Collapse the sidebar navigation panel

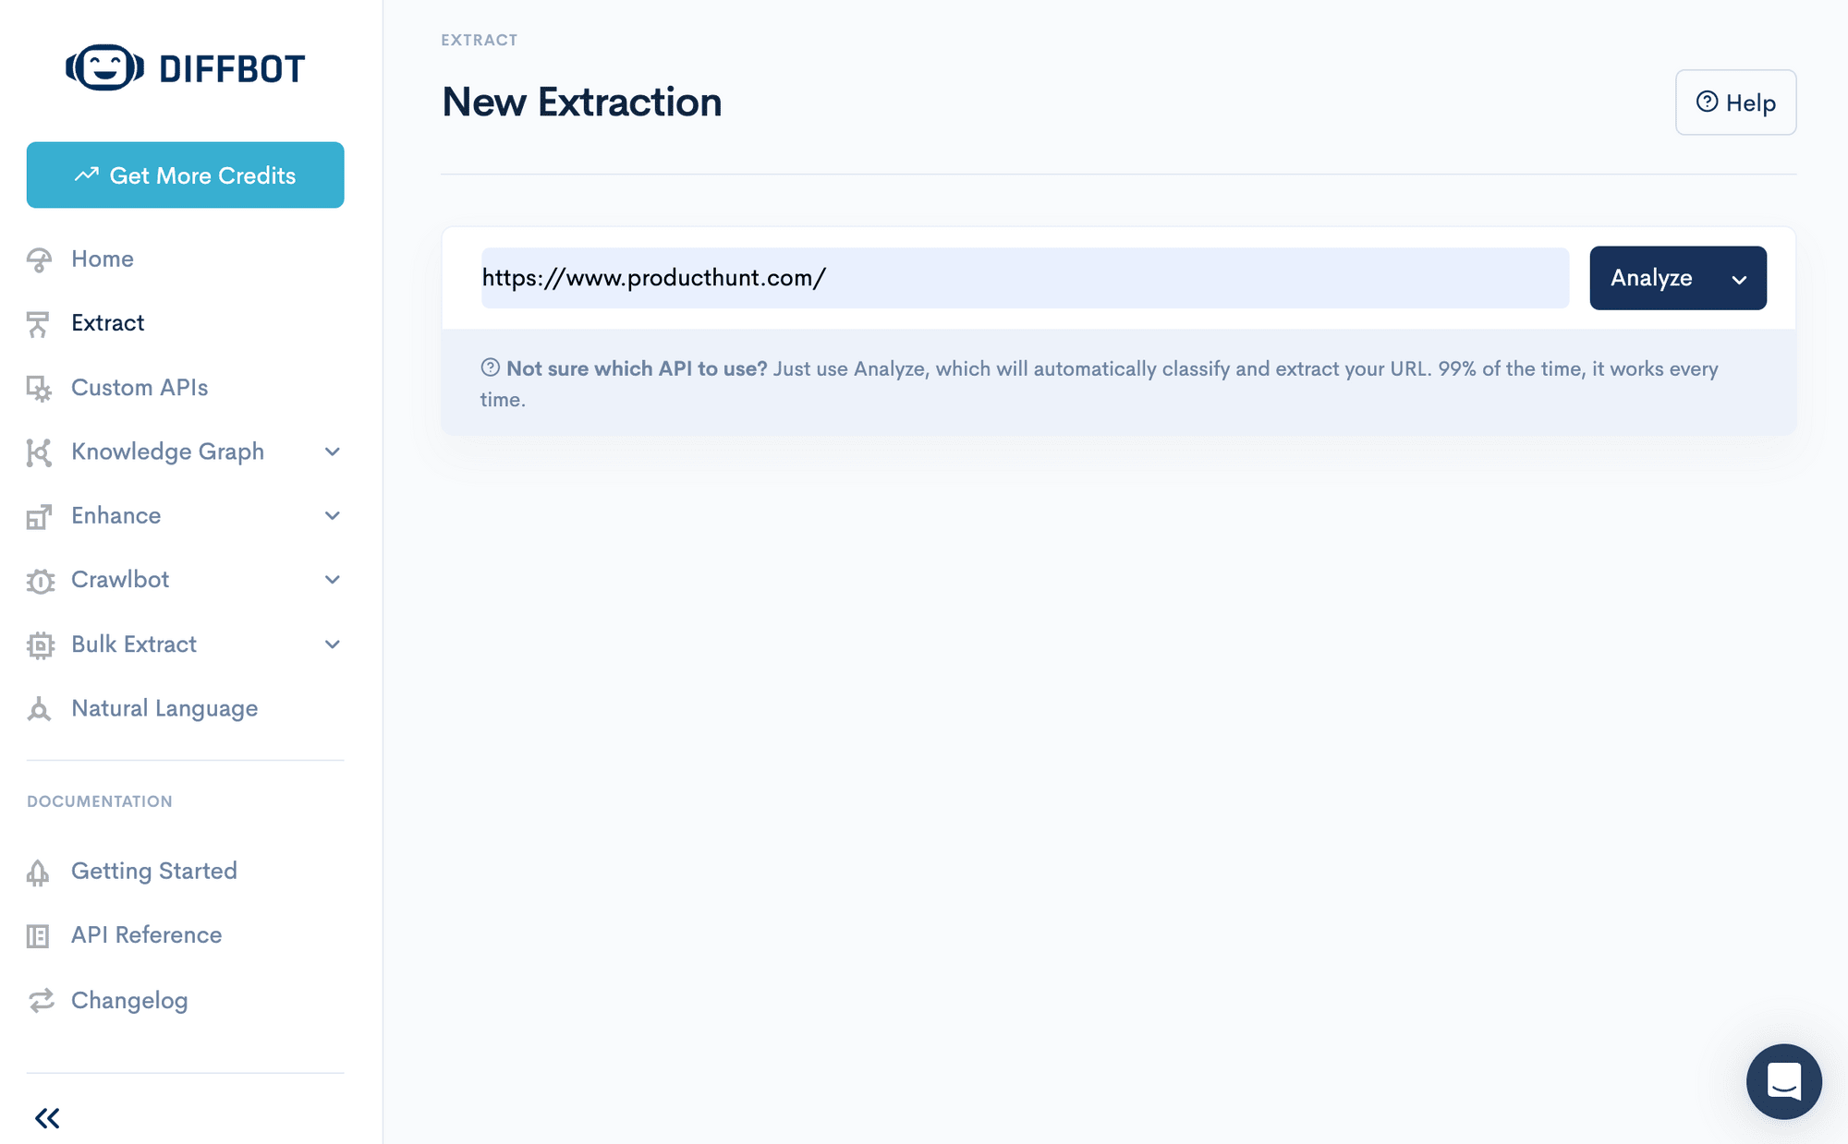click(46, 1119)
